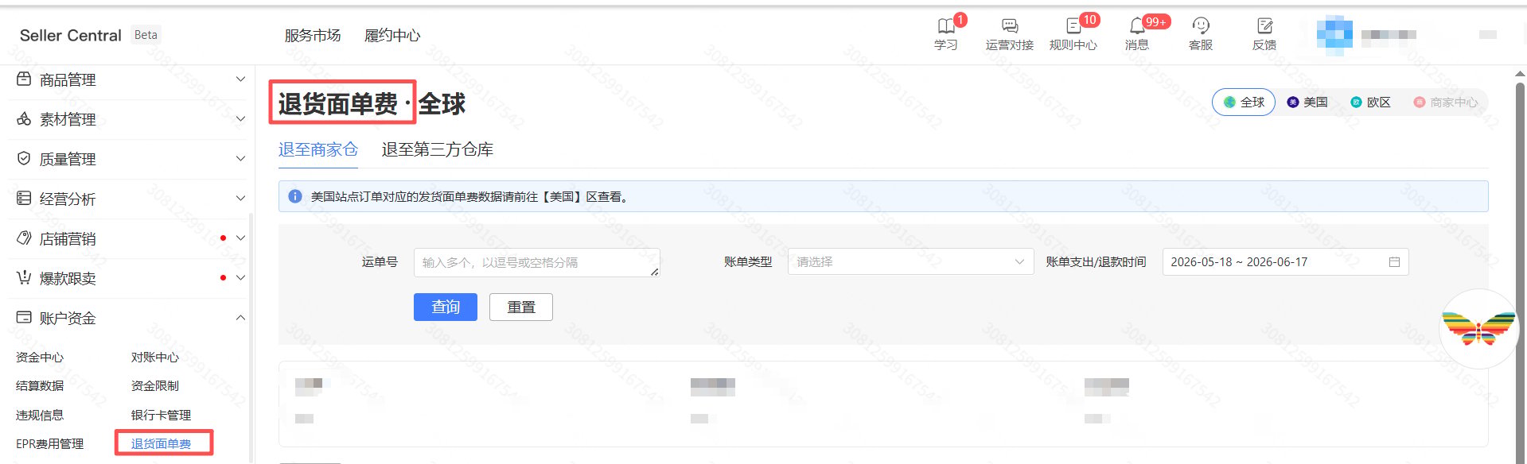Screen dimensions: 1527x464
Task: Open 结算数据 submenu item
Action: click(x=40, y=386)
